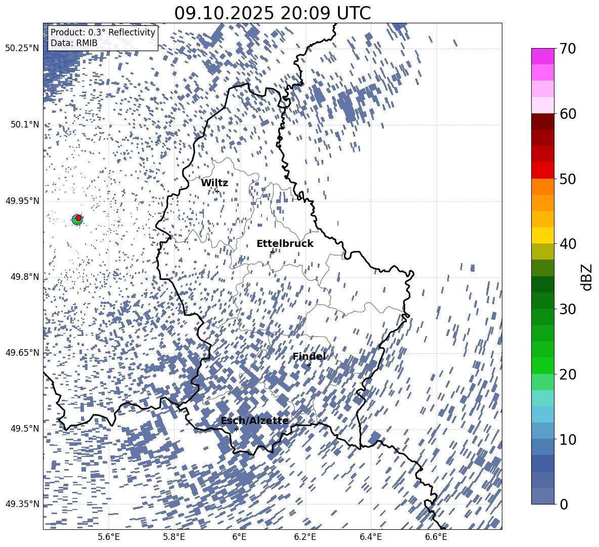
Task: Click the 50.1°N latitude label
Action: (24, 124)
